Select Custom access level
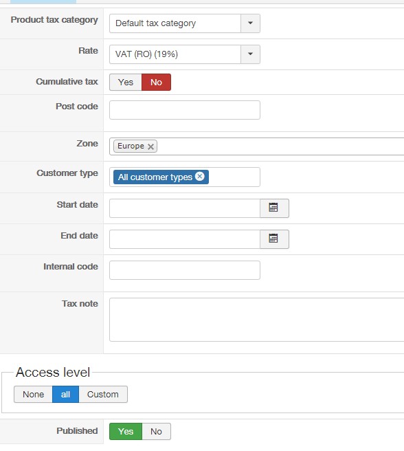Screen dimensions: 404x451 click(x=103, y=395)
